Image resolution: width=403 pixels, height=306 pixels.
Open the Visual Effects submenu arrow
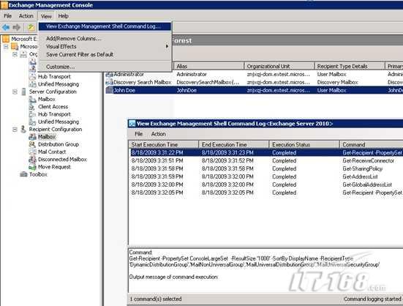pos(167,47)
